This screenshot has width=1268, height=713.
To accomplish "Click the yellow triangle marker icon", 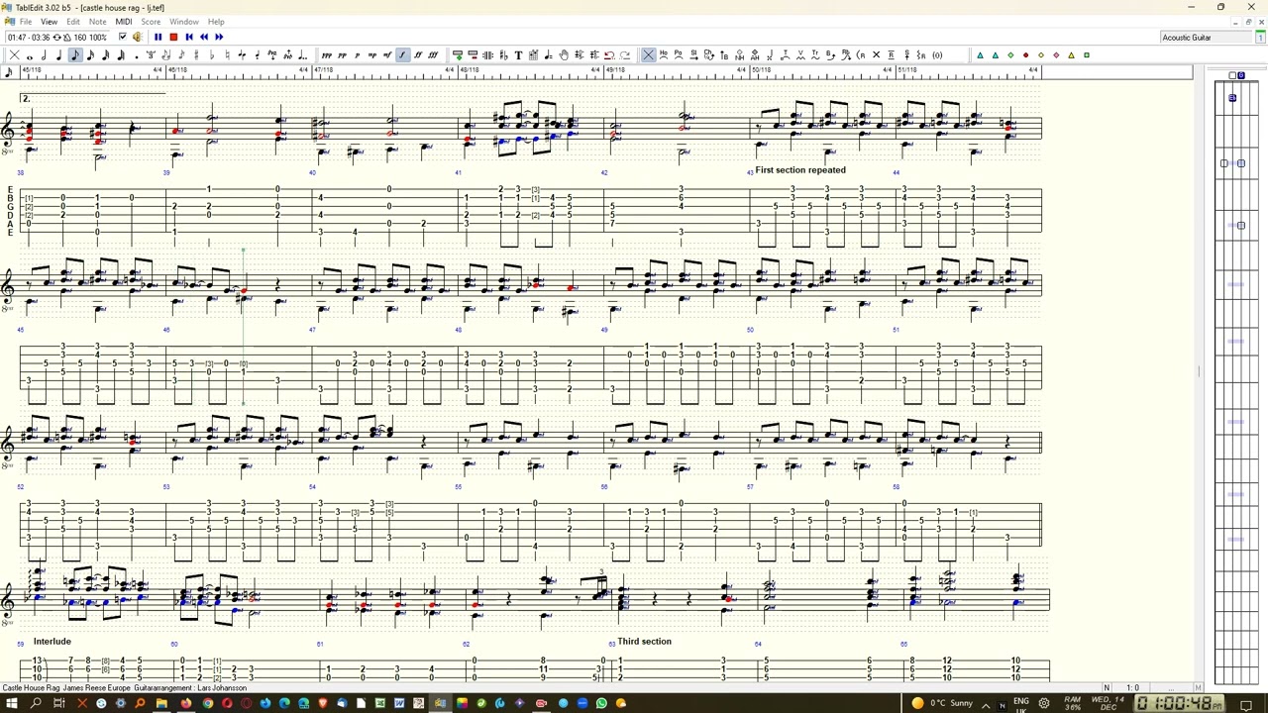I will click(x=1071, y=54).
